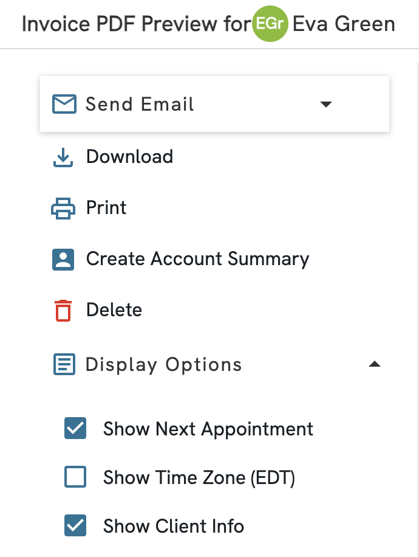Viewport: 419px width, 557px height.
Task: Click Create Account Summary text
Action: coord(197,259)
